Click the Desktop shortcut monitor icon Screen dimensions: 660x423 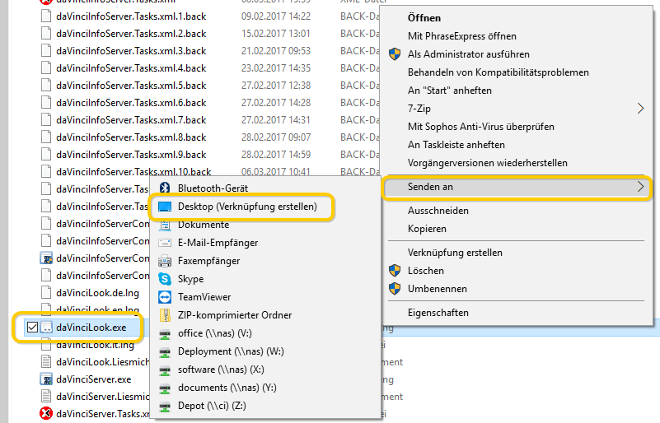click(x=165, y=207)
